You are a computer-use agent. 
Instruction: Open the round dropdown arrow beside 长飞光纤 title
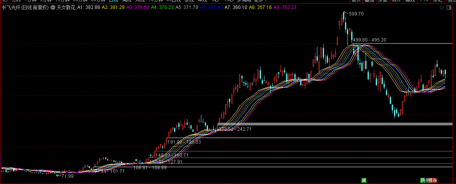[53, 7]
